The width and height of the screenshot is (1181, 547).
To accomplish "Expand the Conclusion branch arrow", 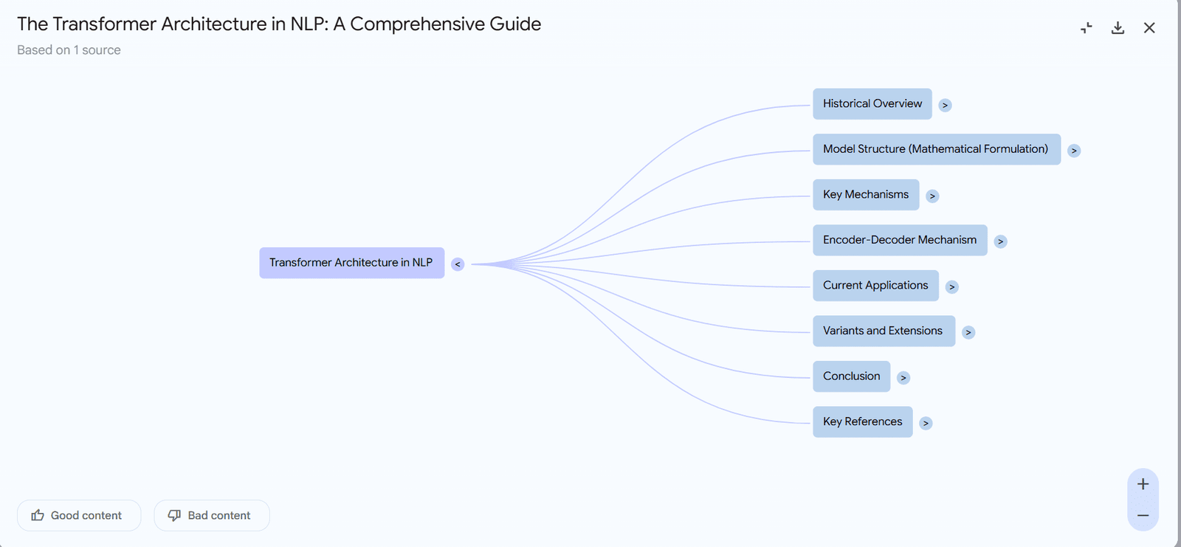I will tap(903, 378).
